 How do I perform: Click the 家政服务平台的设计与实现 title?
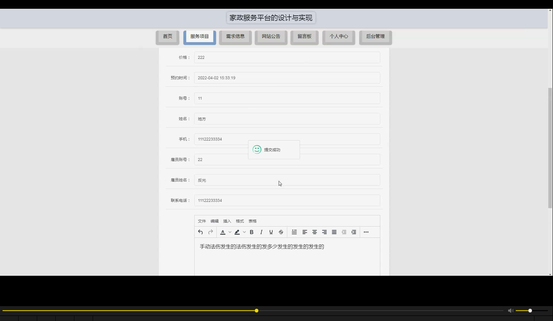tap(271, 18)
